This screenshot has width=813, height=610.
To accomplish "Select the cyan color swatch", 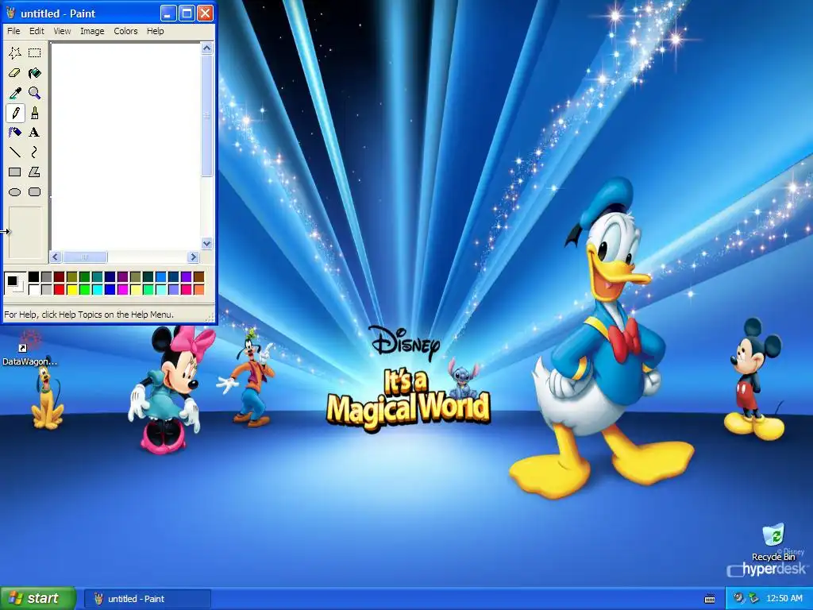I will 97,289.
